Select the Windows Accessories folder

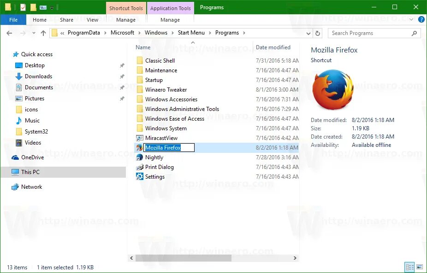click(171, 99)
